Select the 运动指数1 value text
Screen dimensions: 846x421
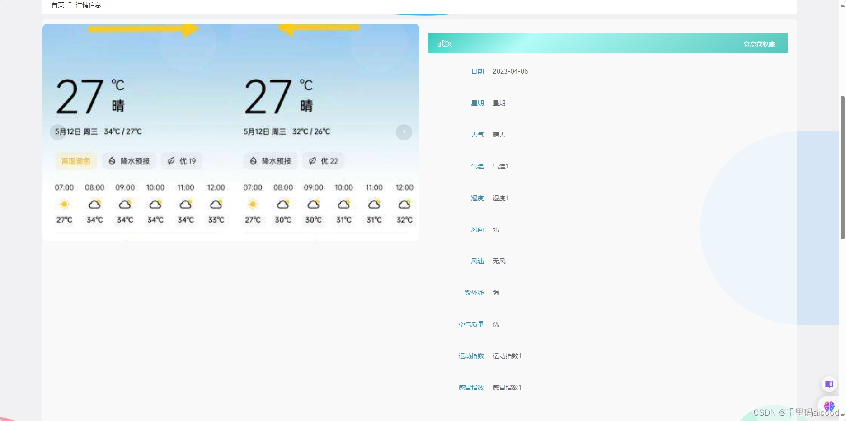[x=507, y=356]
